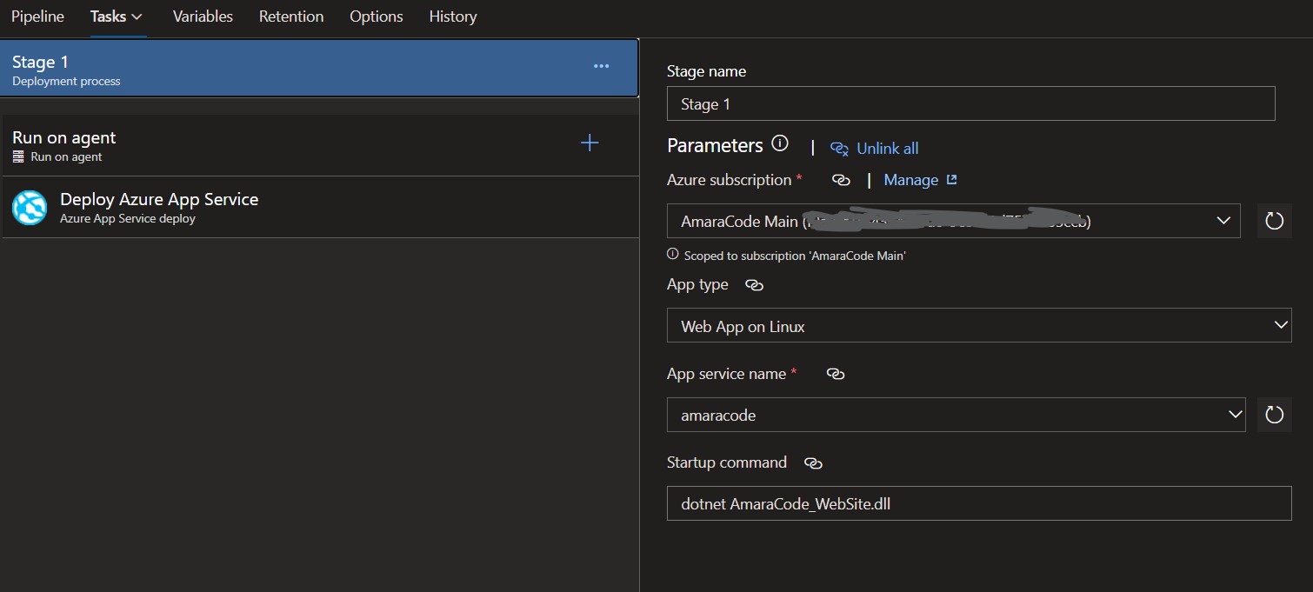View the History tab
The width and height of the screenshot is (1313, 592).
tap(453, 17)
